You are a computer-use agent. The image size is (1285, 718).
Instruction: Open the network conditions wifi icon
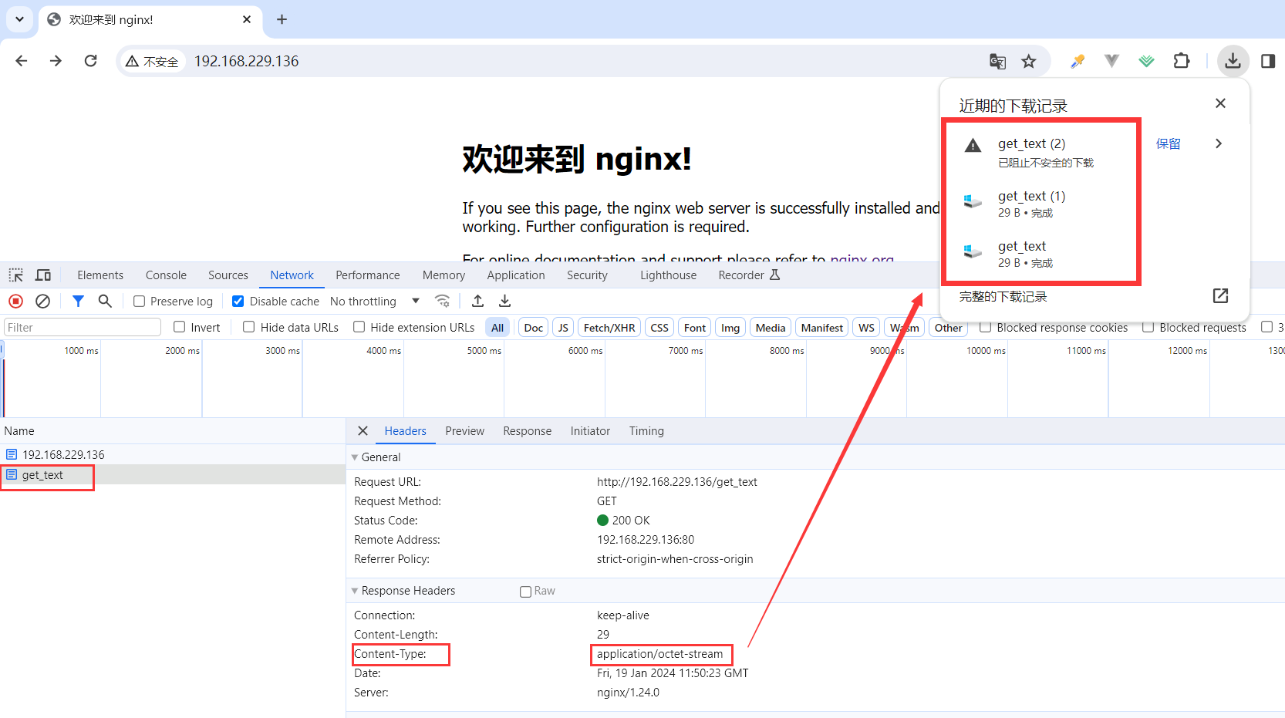coord(442,302)
